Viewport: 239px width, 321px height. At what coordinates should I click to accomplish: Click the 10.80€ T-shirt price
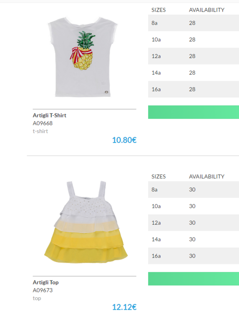124,140
